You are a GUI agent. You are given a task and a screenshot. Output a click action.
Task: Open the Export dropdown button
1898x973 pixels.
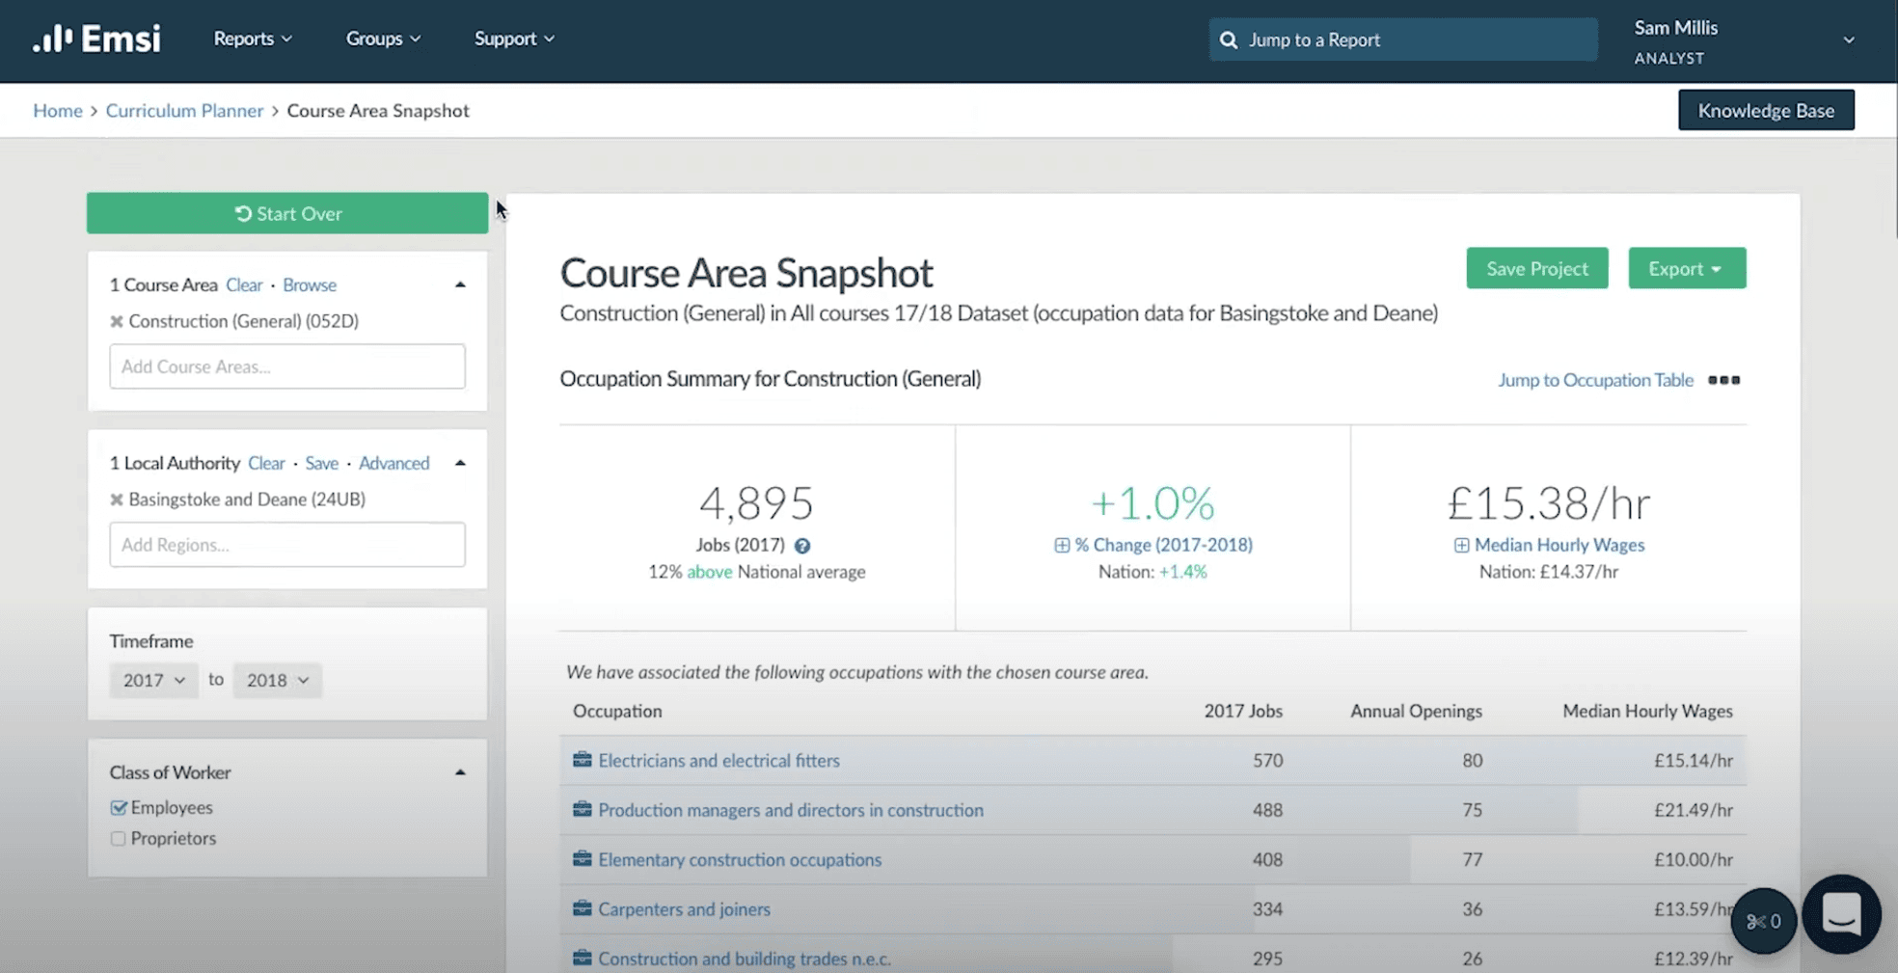[x=1686, y=269]
